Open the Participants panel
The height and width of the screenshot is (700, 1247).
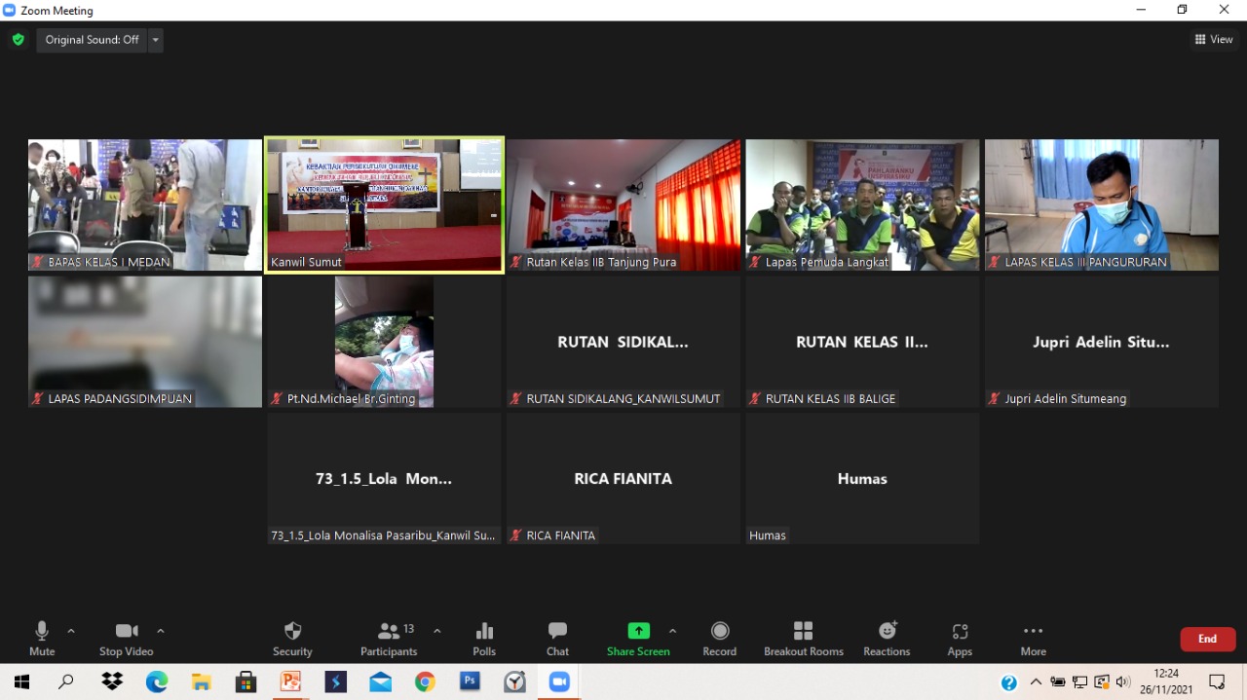(390, 638)
